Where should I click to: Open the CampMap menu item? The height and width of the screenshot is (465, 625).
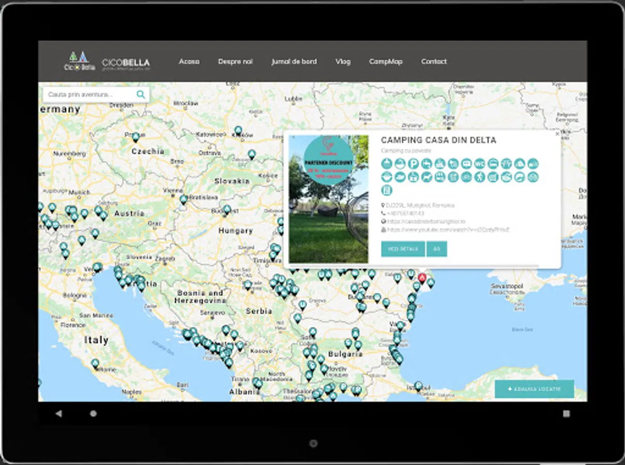[385, 61]
